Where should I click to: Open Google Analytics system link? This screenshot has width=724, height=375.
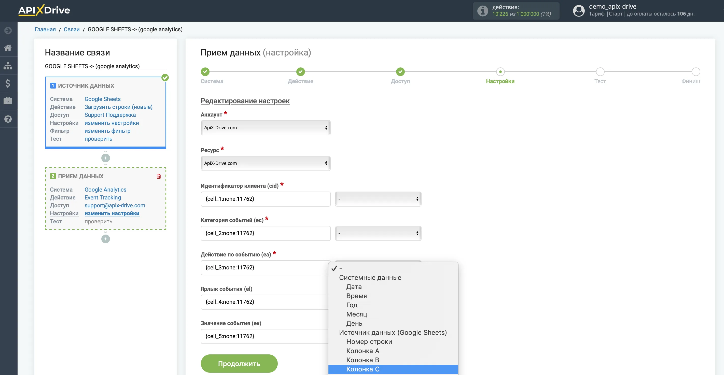(105, 189)
